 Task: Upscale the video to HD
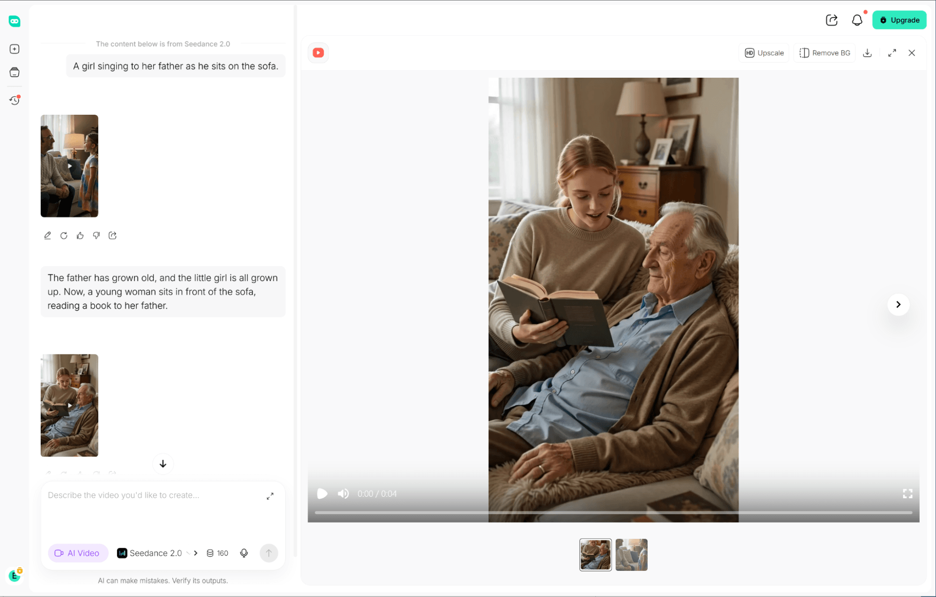(764, 53)
